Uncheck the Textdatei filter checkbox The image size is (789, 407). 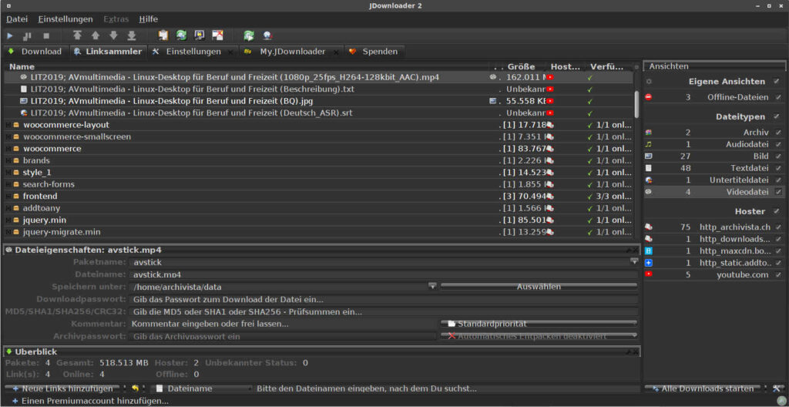pos(778,168)
